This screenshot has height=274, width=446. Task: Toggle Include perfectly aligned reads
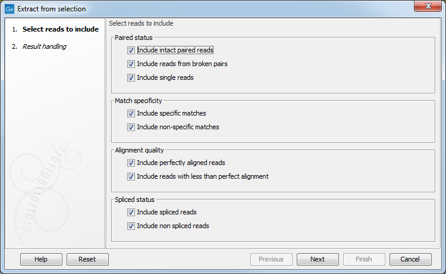(131, 163)
